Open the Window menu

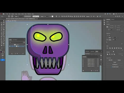[29, 14]
